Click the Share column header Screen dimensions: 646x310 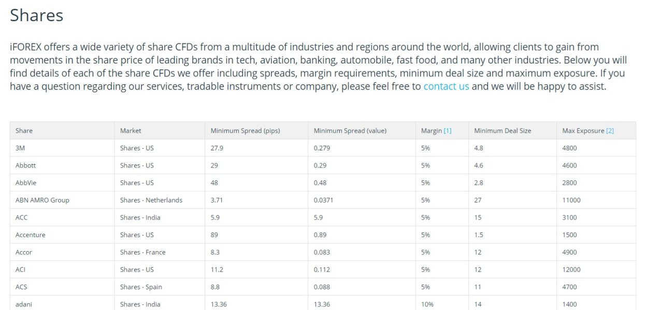tap(24, 131)
